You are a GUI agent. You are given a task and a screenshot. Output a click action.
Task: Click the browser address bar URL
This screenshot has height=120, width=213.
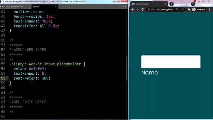[166, 10]
